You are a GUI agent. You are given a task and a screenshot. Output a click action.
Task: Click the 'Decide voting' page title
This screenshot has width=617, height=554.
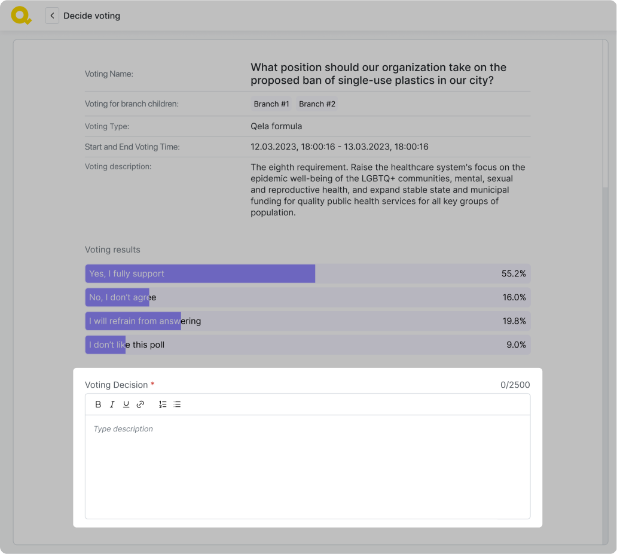point(92,16)
